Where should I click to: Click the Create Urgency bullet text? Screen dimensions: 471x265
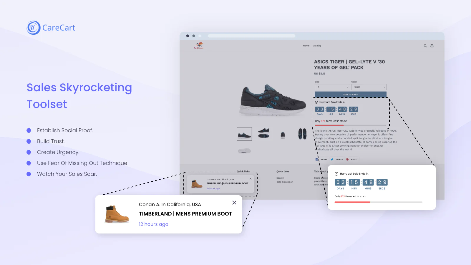coord(58,152)
